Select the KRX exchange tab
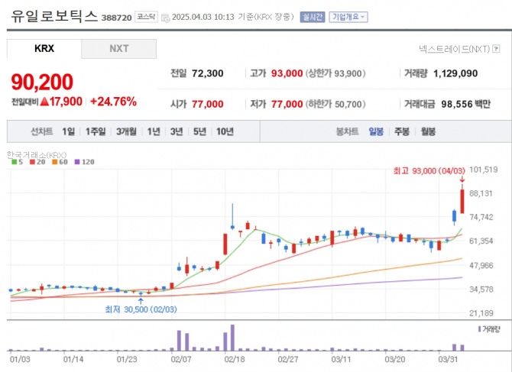 click(x=44, y=49)
